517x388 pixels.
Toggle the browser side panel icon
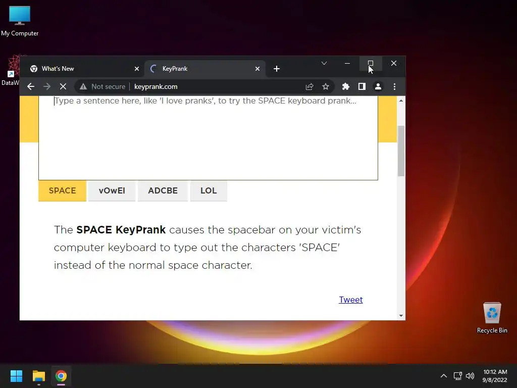tap(361, 86)
